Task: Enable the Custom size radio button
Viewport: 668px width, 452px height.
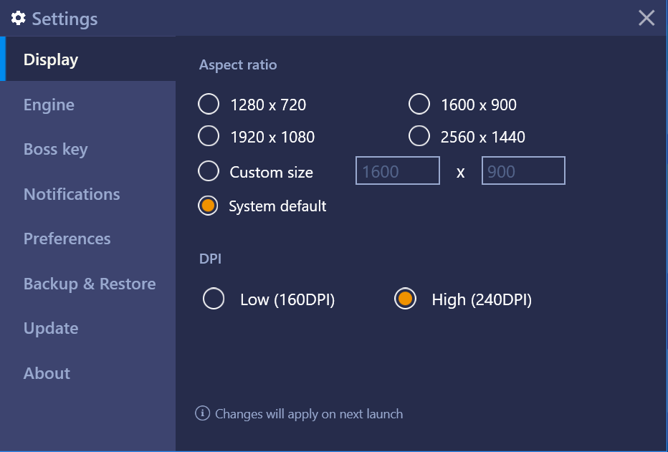Action: 209,171
